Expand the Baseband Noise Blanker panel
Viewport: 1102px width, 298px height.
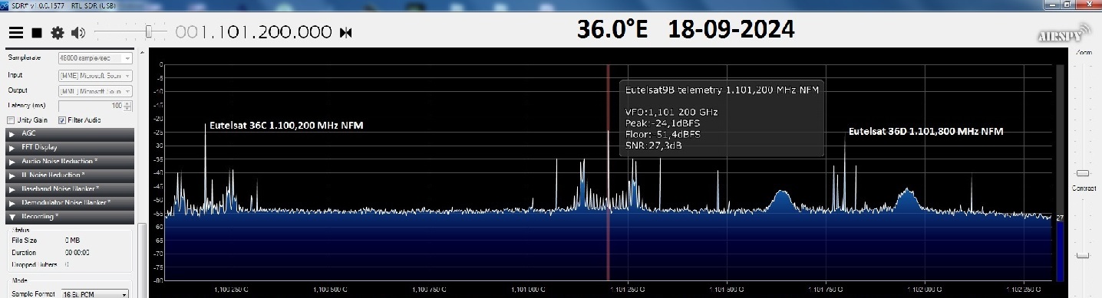[x=70, y=188]
